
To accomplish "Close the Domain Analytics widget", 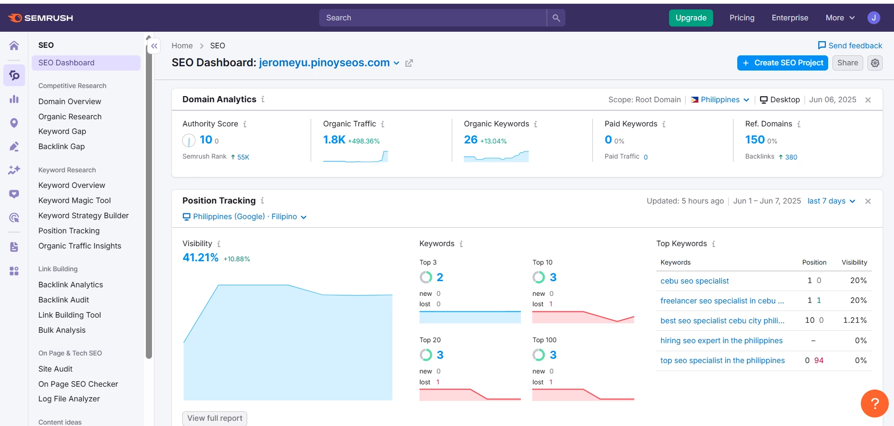I will (x=868, y=100).
